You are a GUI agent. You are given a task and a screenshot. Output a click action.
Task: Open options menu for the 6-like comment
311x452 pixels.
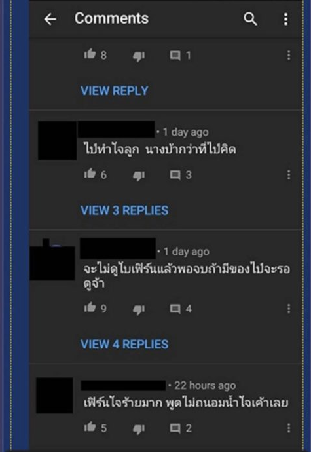pyautogui.click(x=289, y=175)
